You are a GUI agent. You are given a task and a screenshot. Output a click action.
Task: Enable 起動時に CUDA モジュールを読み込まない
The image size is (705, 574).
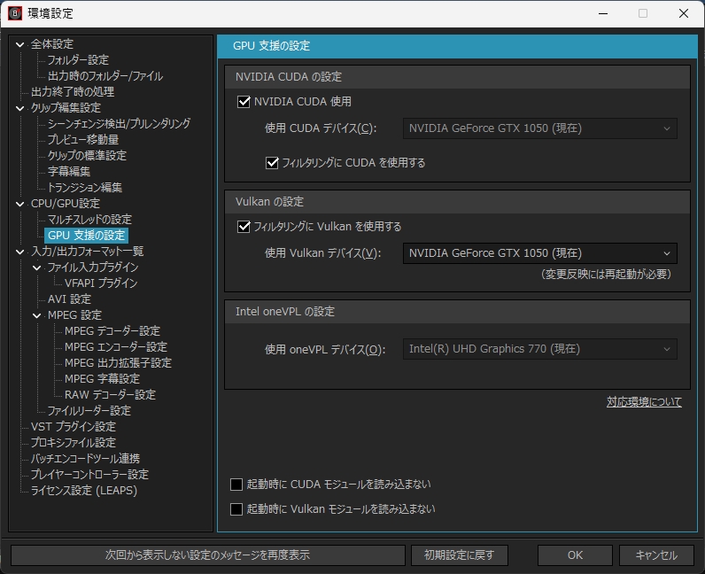[x=236, y=485]
